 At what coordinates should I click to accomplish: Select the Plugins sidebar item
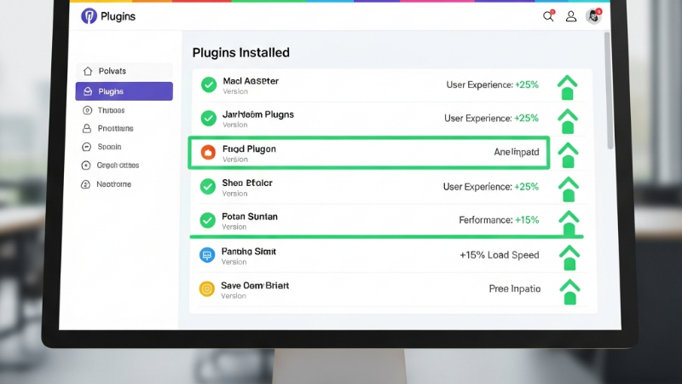click(x=124, y=91)
